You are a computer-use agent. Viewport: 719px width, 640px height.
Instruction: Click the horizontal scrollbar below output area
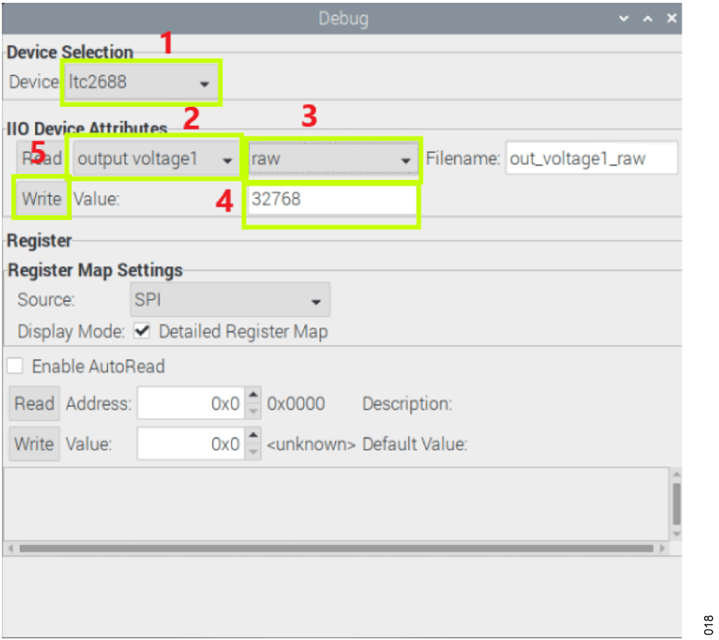click(x=336, y=548)
